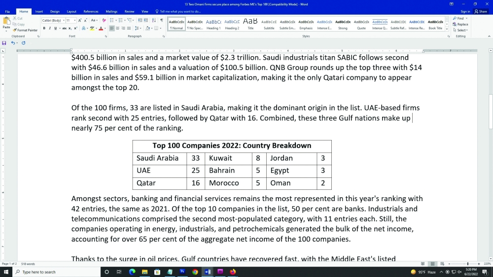The width and height of the screenshot is (493, 277).
Task: Justify the paragraph text
Action: 129,28
